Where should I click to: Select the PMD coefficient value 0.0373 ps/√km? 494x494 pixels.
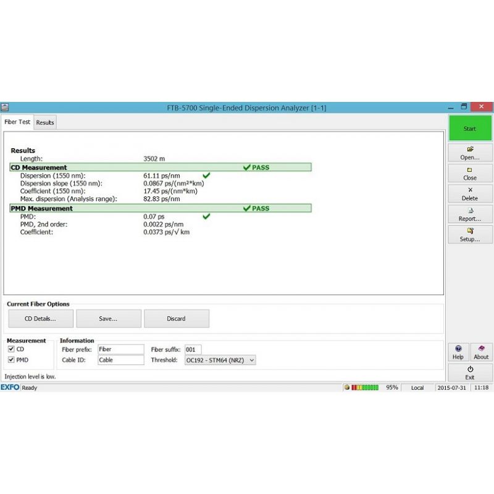166,232
